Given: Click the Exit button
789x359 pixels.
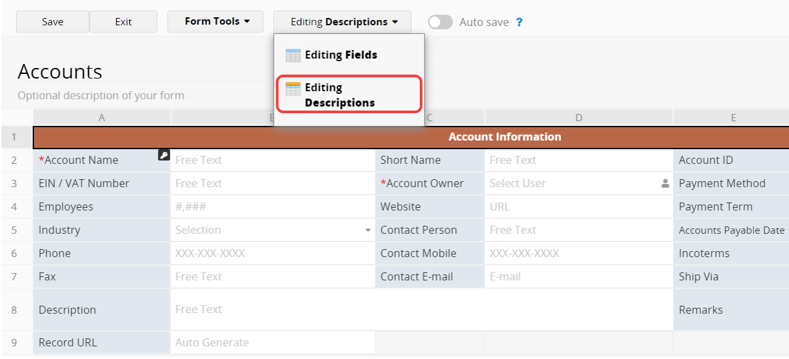Looking at the screenshot, I should point(123,22).
